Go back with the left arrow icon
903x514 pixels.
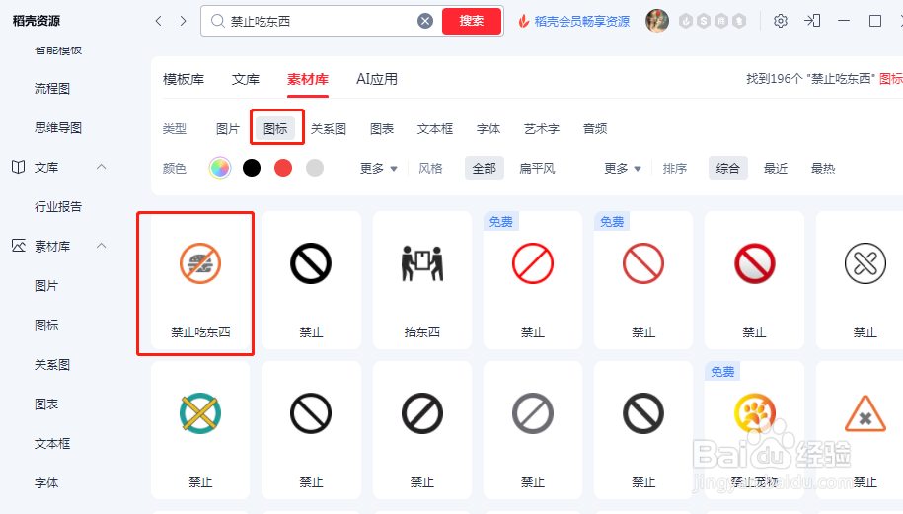point(158,21)
